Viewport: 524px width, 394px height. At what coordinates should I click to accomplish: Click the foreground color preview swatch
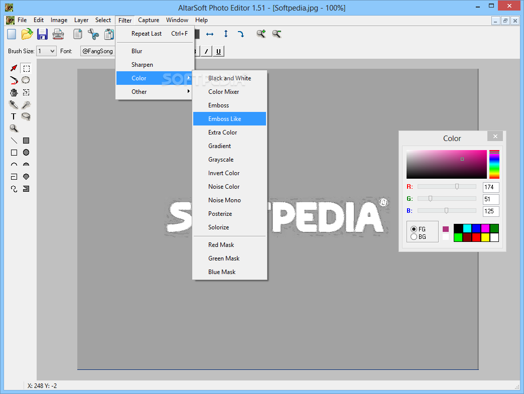click(x=446, y=229)
